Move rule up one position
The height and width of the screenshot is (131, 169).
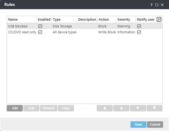pos(121,108)
